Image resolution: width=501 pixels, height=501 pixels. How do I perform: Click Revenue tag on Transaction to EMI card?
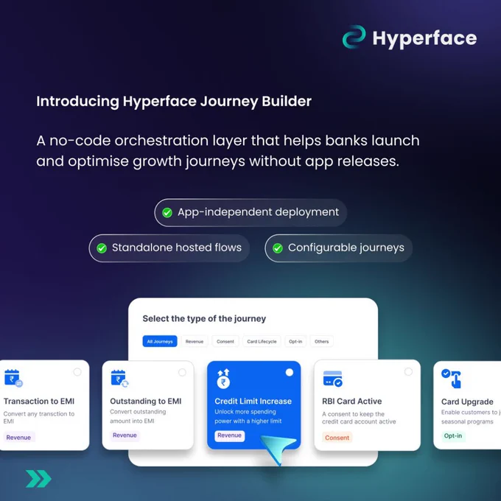[18, 438]
